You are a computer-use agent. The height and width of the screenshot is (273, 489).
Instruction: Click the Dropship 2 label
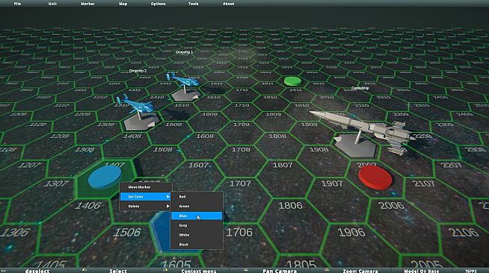point(138,71)
